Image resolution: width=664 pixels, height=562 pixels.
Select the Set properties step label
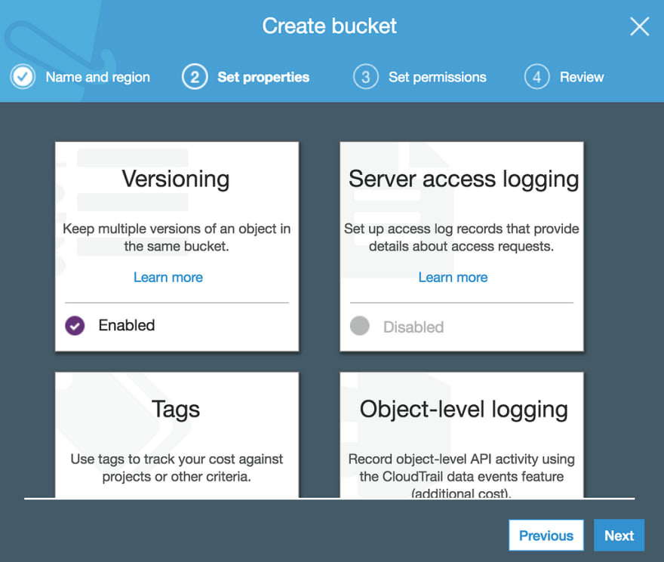(x=263, y=77)
